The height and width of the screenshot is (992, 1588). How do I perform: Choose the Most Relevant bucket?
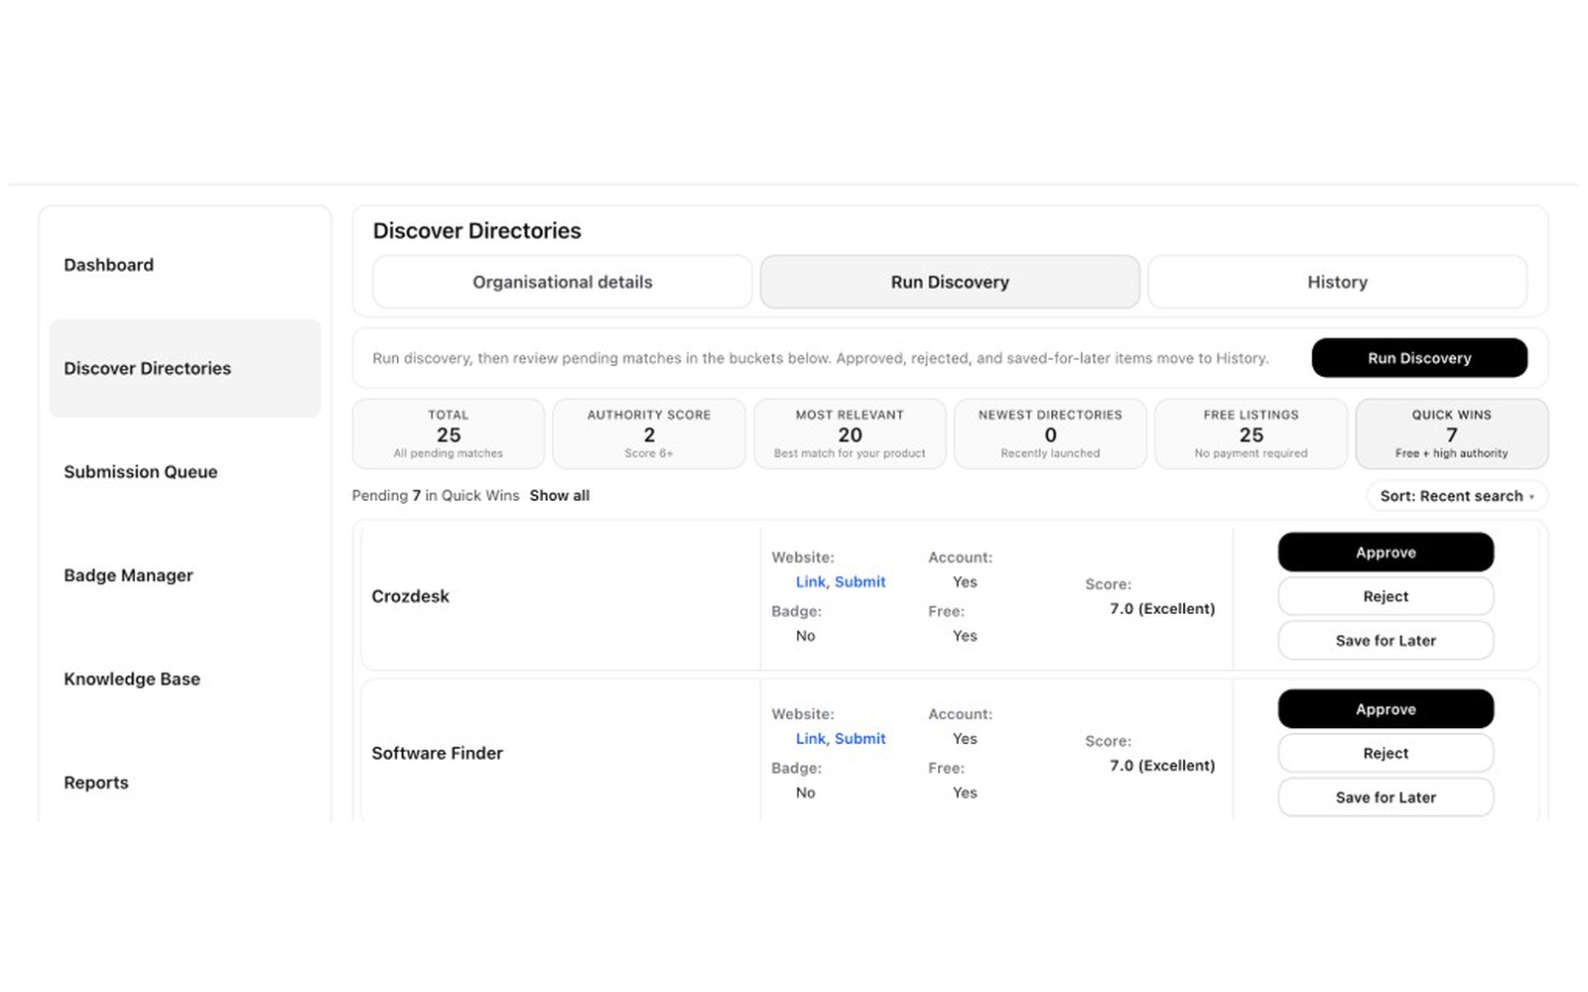pyautogui.click(x=850, y=434)
